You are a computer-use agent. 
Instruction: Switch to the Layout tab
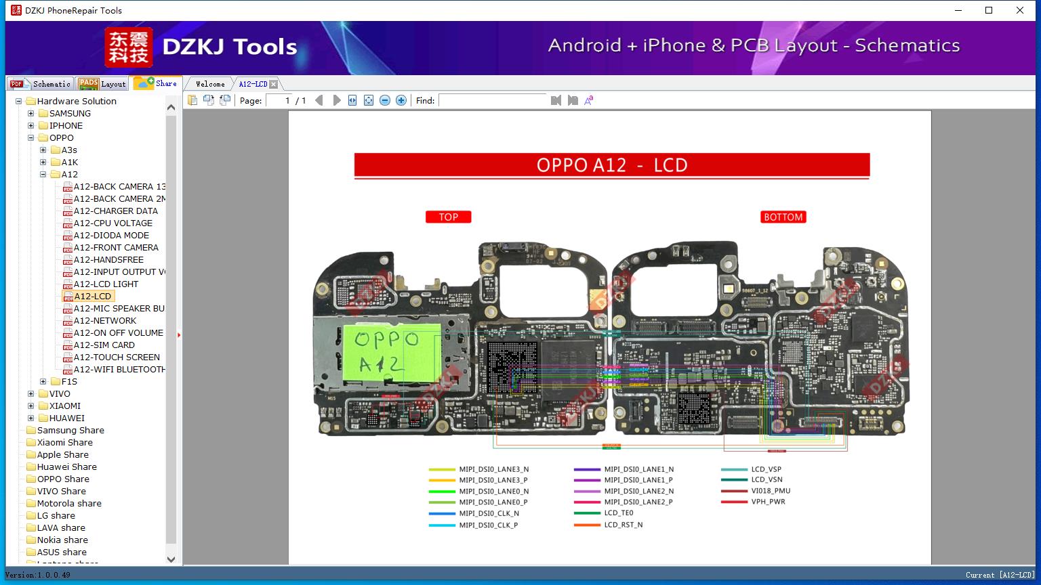click(x=102, y=84)
